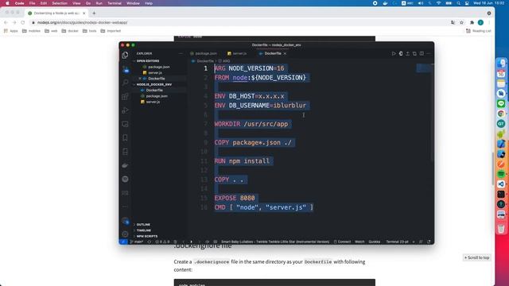Collapse the OPEN EDITORS section
This screenshot has height=286, width=509.
(x=147, y=61)
